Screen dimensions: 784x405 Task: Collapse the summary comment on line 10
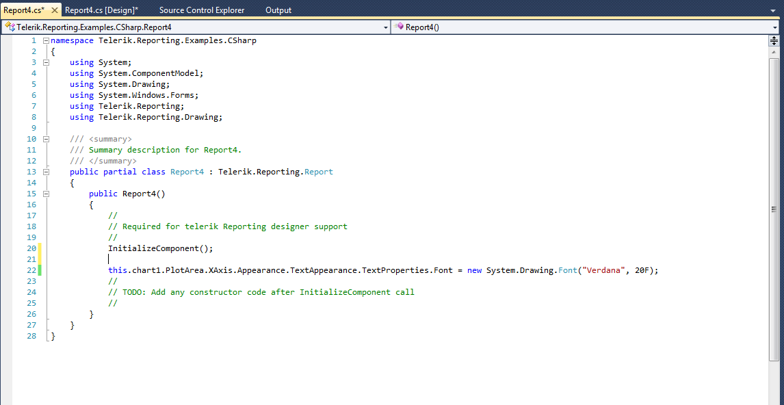click(47, 139)
